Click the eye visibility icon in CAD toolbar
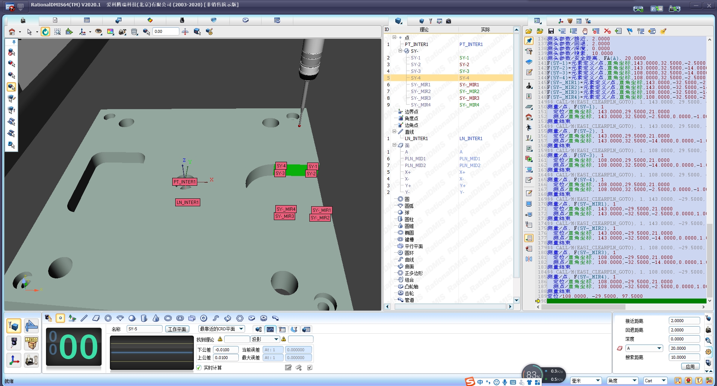This screenshot has height=386, width=717. pyautogui.click(x=98, y=32)
